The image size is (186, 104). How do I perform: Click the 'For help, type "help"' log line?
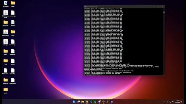tap(107, 64)
